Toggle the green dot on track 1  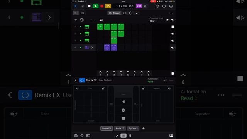(x=81, y=27)
